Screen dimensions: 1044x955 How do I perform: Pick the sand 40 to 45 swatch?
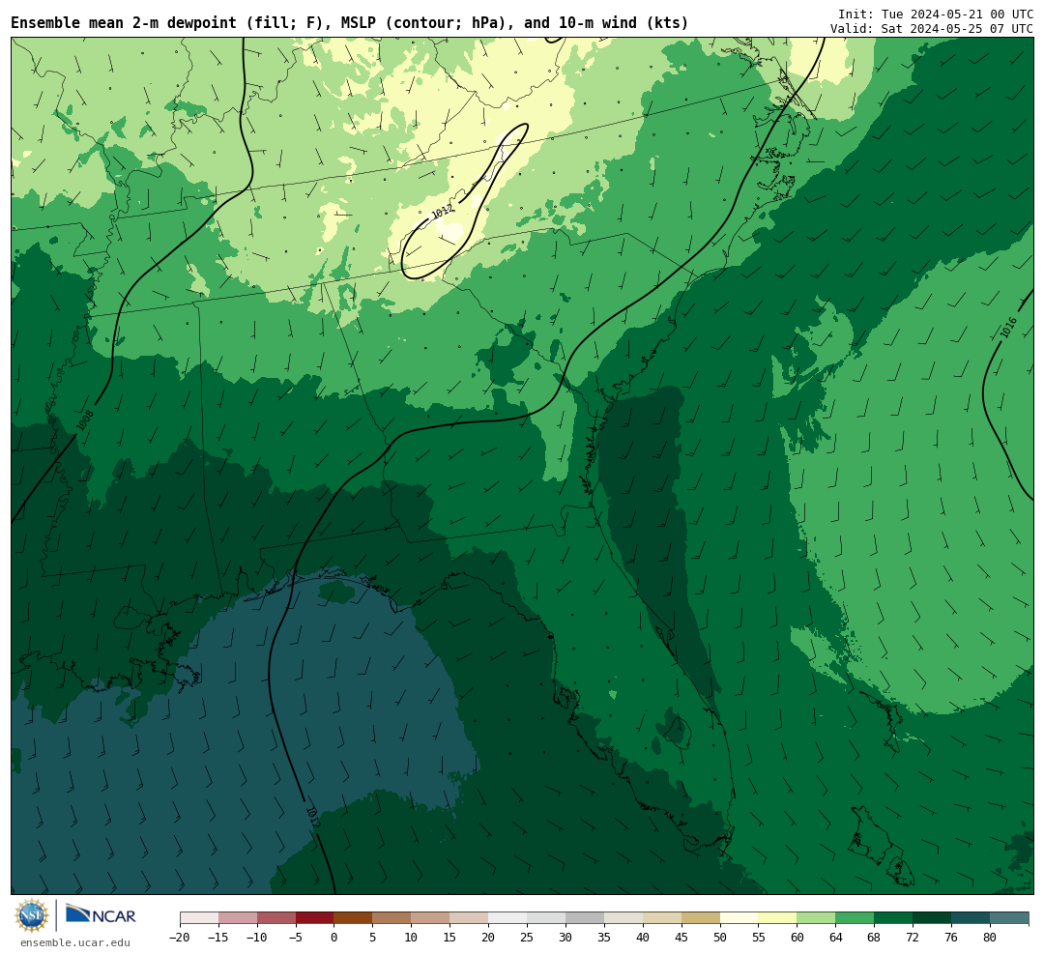coord(662,918)
